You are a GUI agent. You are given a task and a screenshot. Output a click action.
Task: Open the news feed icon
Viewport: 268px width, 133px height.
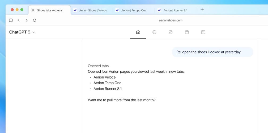pyautogui.click(x=203, y=32)
